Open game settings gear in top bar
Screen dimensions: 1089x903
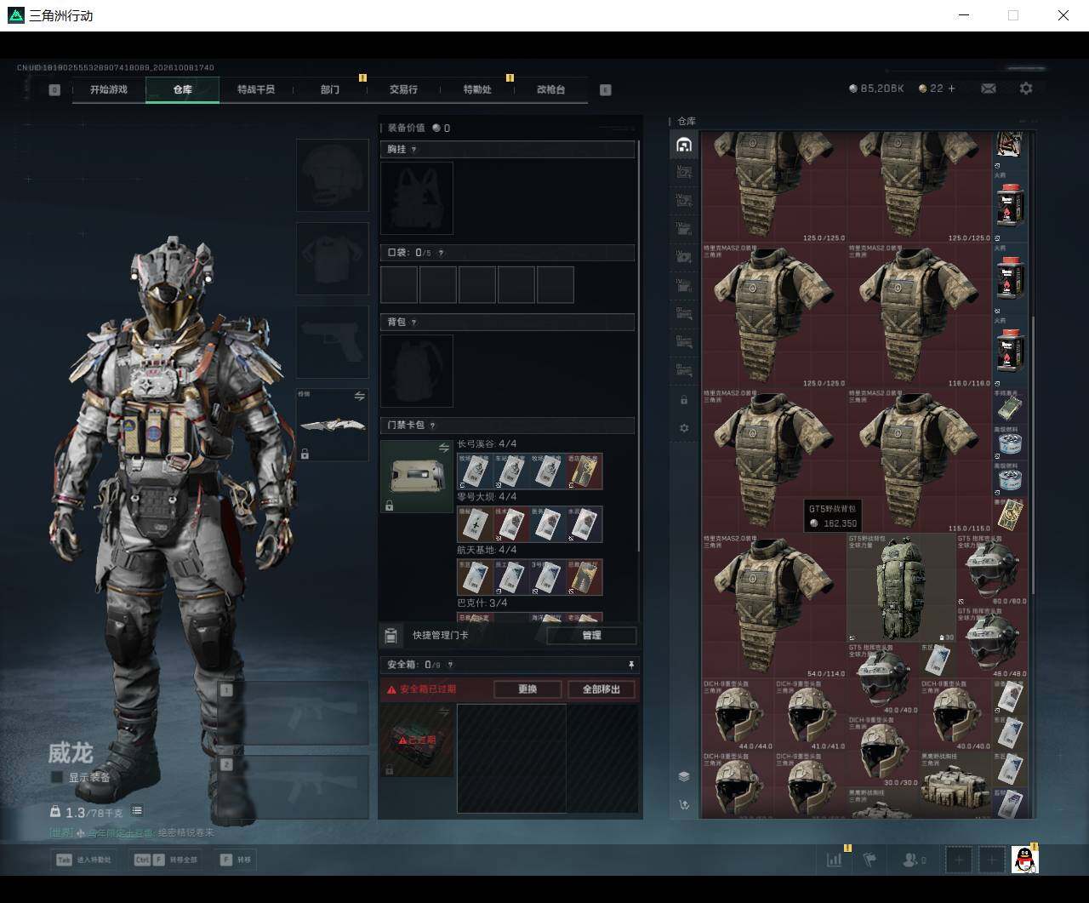[1026, 89]
